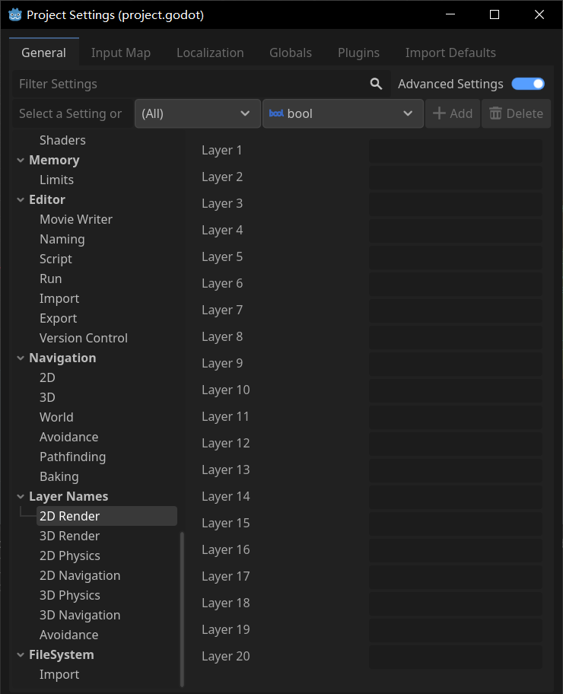Click the Layer 17 label text
Viewport: 563px width, 694px height.
(226, 577)
